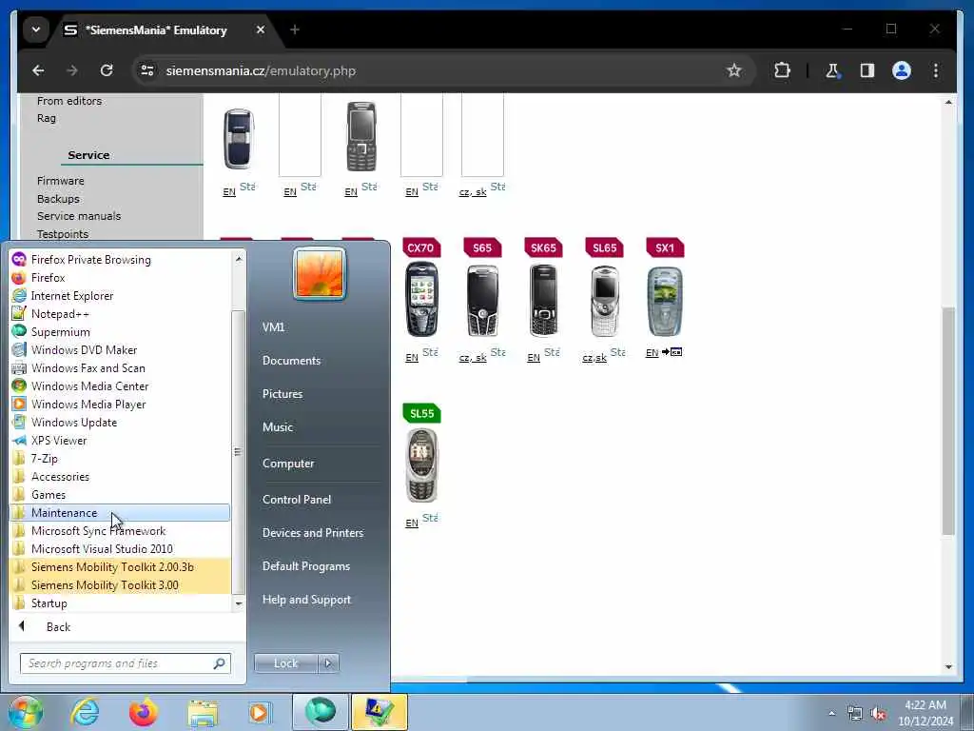Screen dimensions: 974x731
Task: Expand the Games folder
Action: 121,495
